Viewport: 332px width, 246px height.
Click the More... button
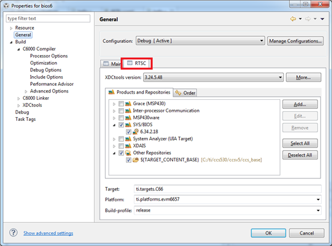304,77
